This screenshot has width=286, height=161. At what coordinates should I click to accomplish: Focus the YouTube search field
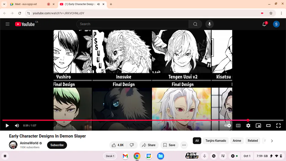pyautogui.click(x=133, y=24)
